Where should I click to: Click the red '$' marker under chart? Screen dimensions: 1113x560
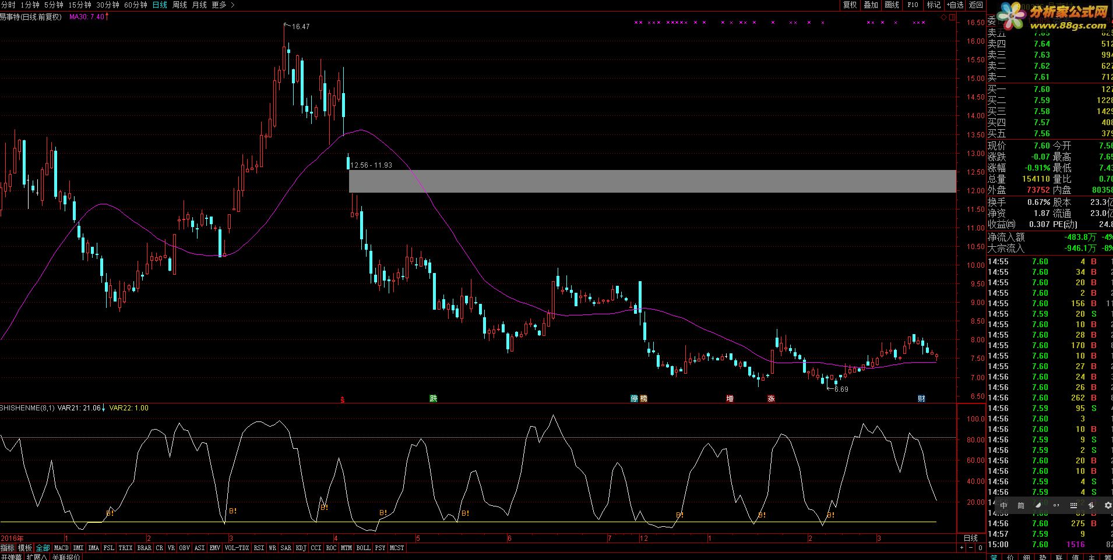point(343,399)
